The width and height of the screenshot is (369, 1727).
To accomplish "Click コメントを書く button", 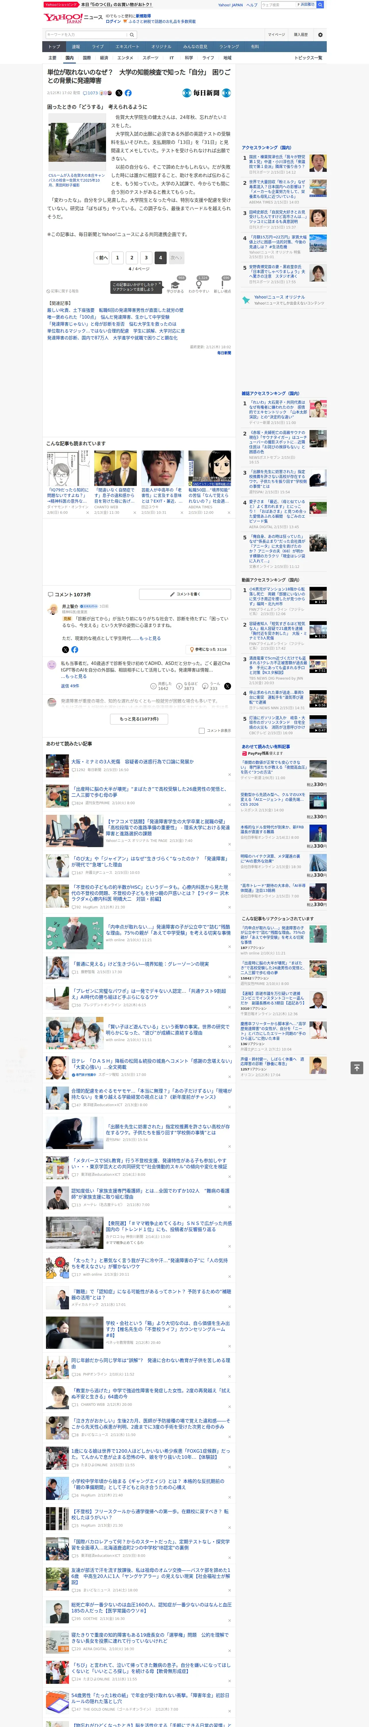I will pos(184,594).
